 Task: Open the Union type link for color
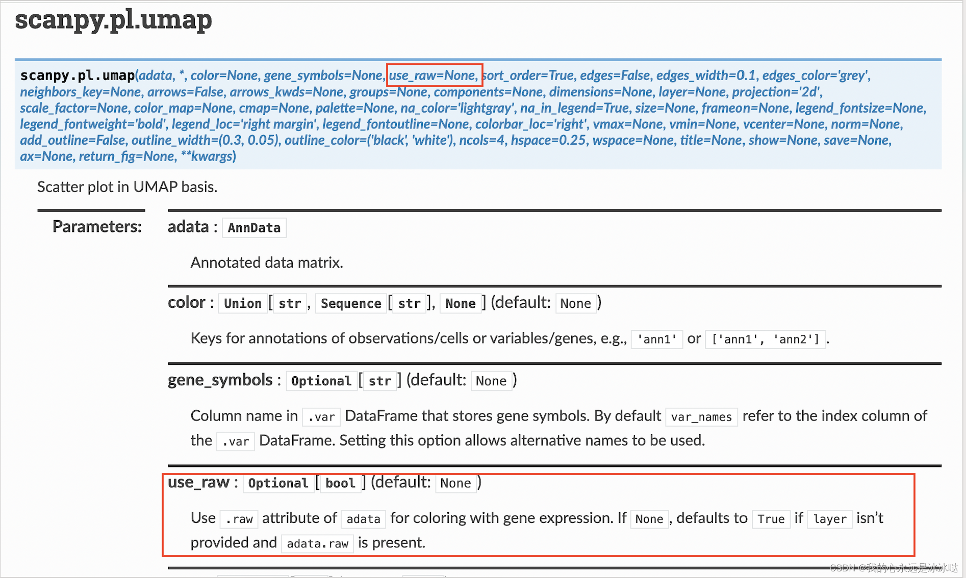coord(242,303)
